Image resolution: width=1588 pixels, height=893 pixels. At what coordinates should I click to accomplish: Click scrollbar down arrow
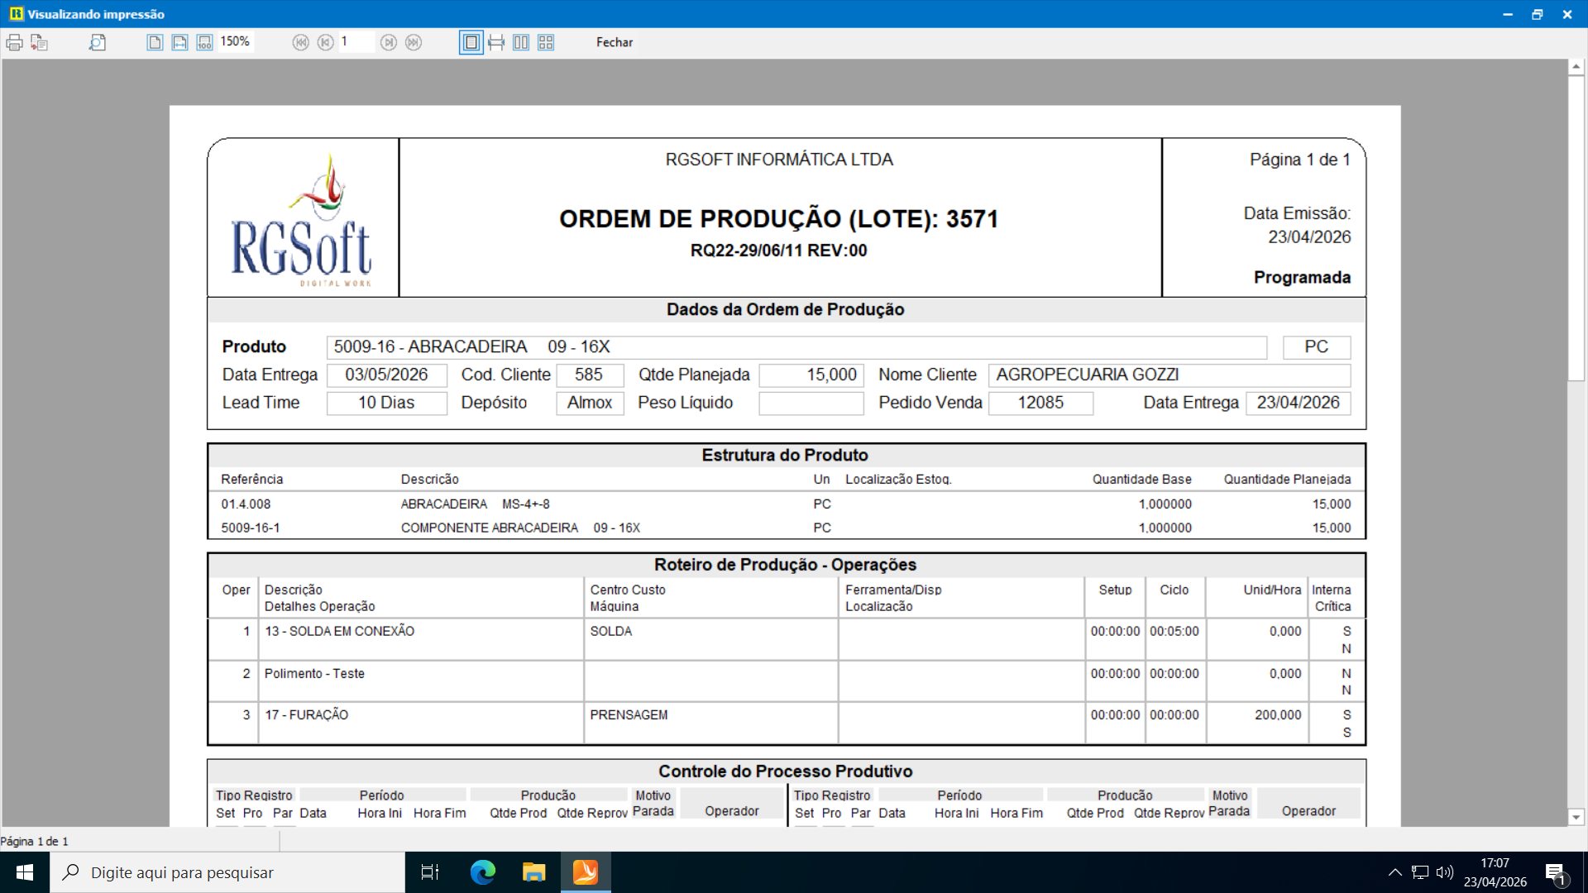click(1576, 817)
